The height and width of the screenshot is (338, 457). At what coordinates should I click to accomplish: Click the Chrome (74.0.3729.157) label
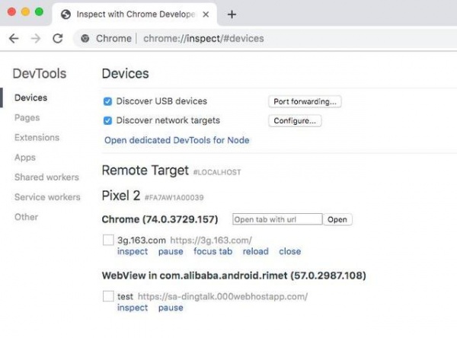160,219
